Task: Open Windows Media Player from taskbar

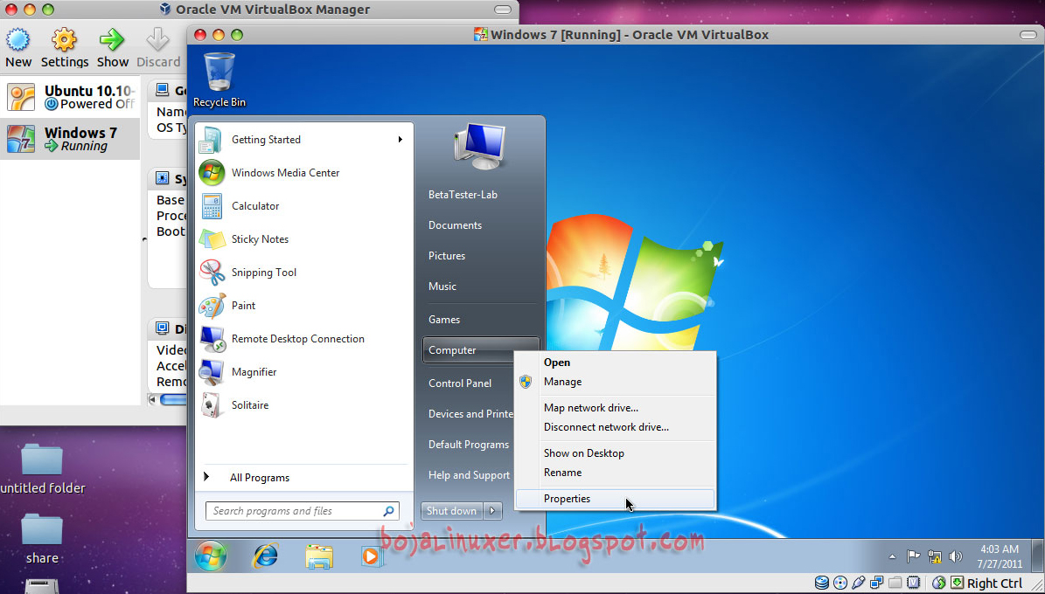Action: coord(371,556)
